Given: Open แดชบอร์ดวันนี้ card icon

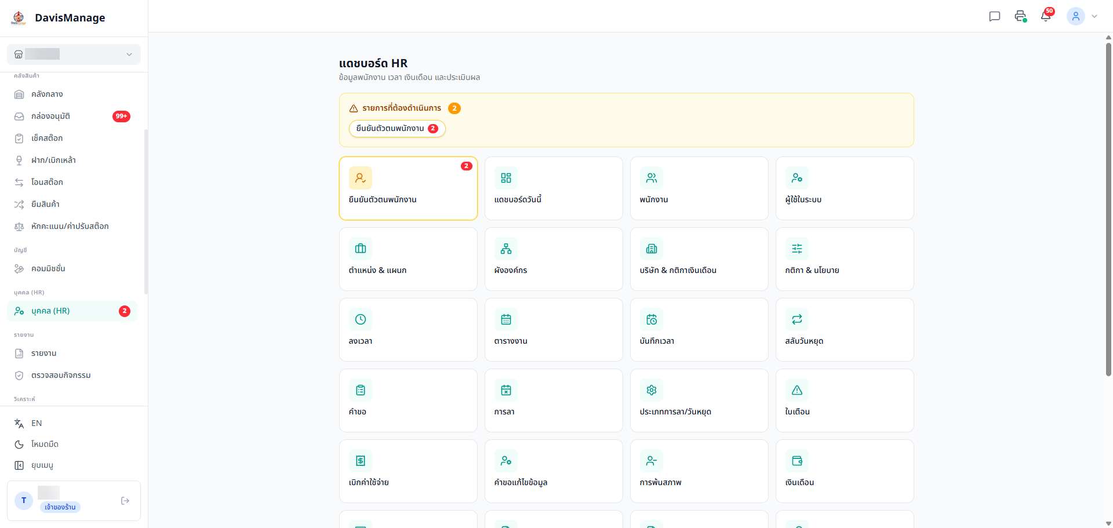Looking at the screenshot, I should click(506, 178).
